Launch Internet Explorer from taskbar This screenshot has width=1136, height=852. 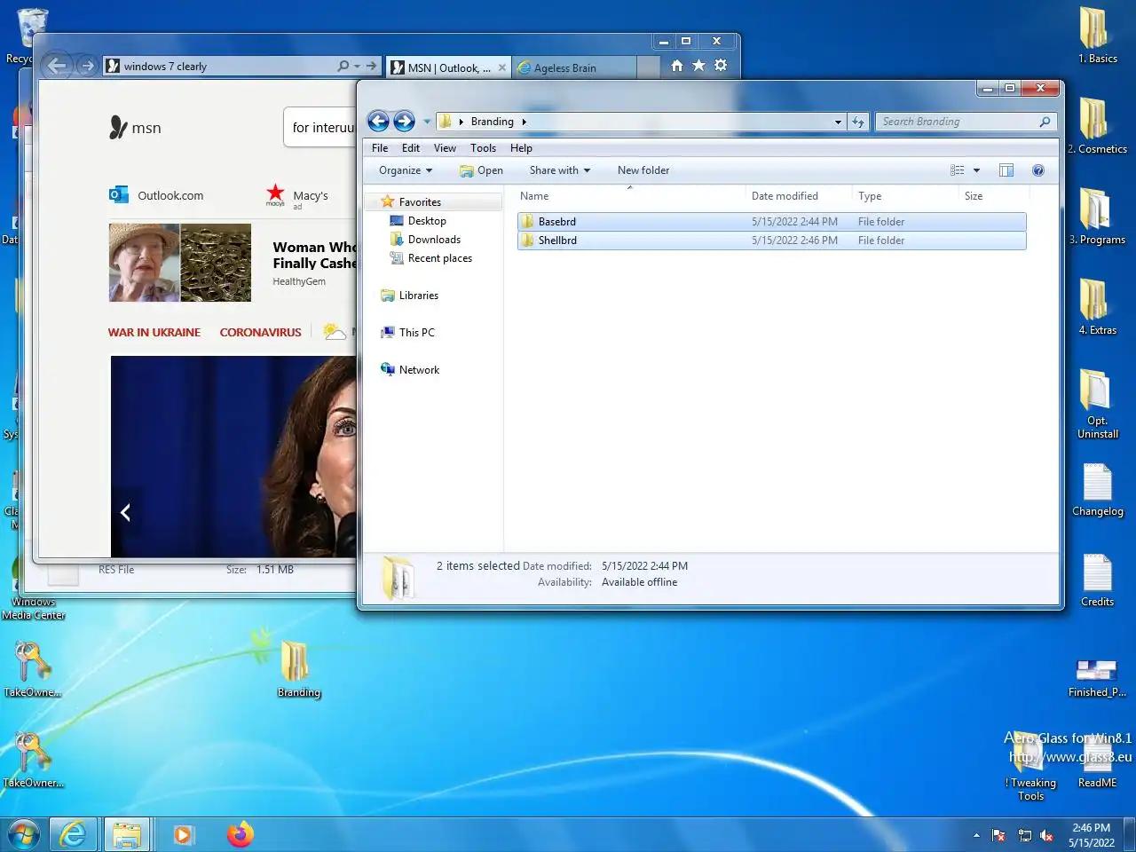(73, 835)
